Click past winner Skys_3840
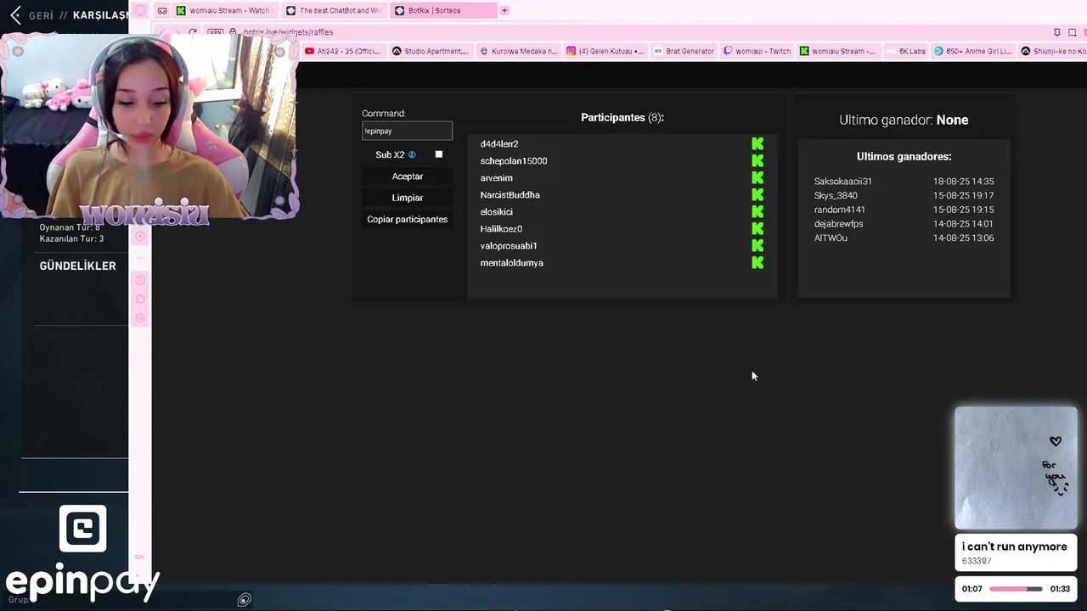The image size is (1087, 611). click(x=836, y=195)
